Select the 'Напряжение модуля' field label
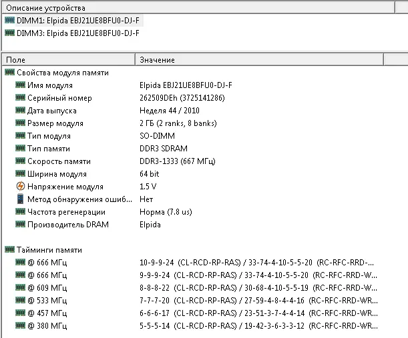Image resolution: width=408 pixels, height=338 pixels. tap(65, 187)
